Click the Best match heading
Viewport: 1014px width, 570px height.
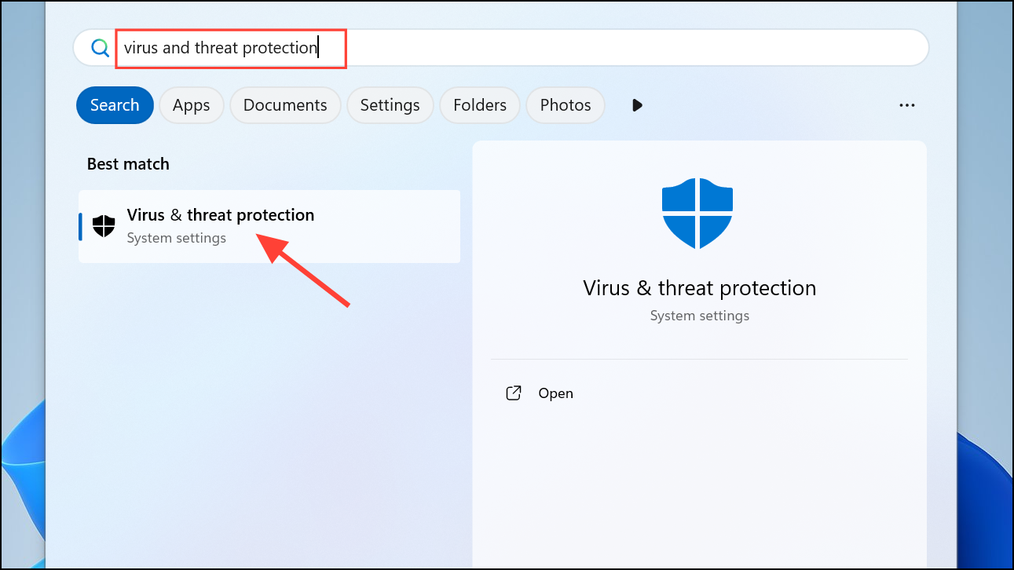tap(128, 164)
